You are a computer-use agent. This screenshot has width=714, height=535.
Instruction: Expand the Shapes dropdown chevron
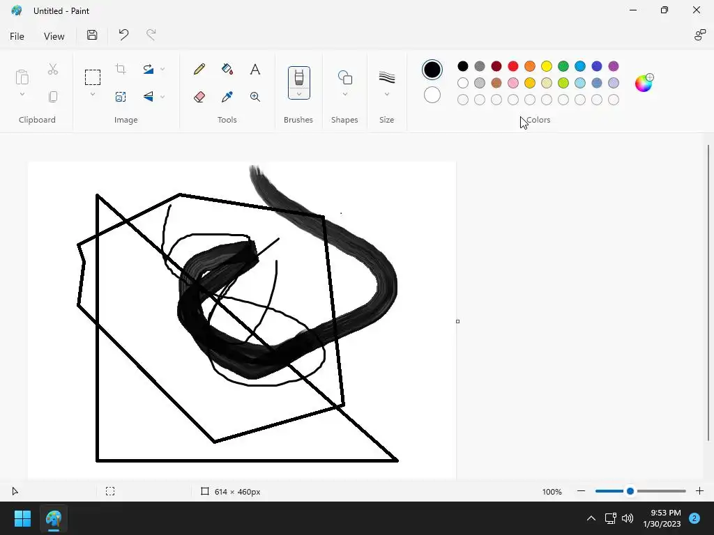pos(344,94)
